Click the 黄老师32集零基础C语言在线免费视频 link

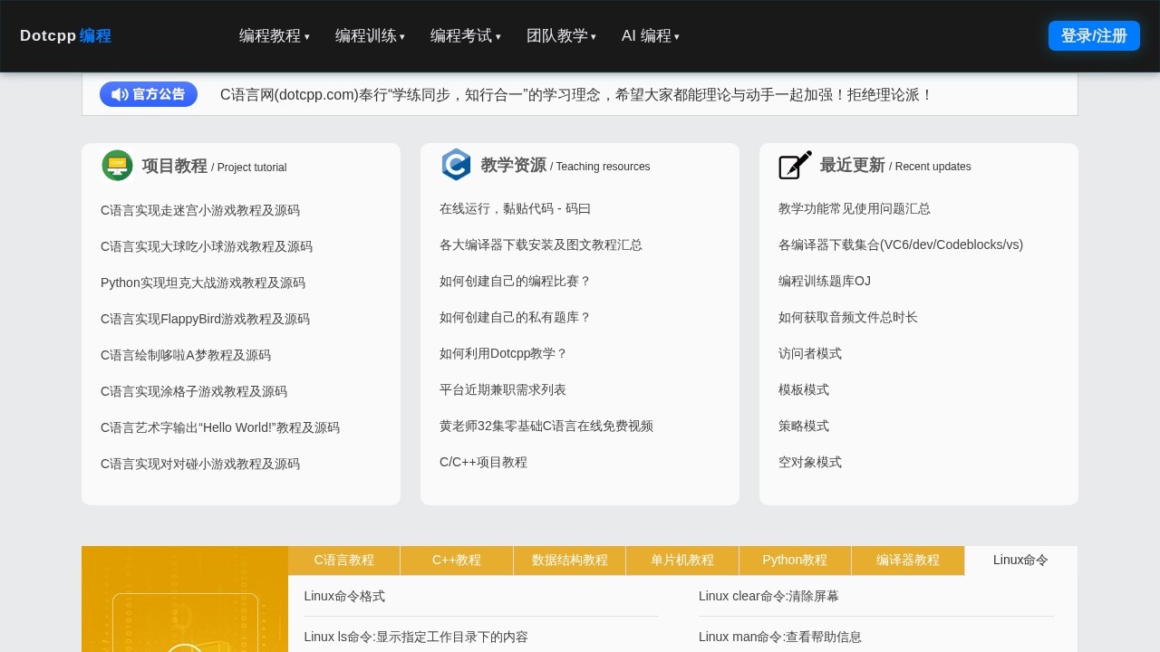tap(546, 426)
